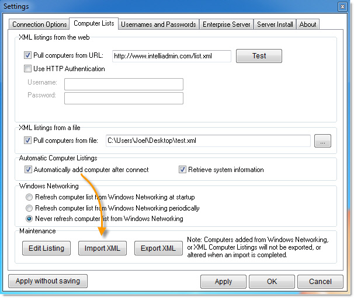Open the Enterprise Server tab

tap(226, 24)
